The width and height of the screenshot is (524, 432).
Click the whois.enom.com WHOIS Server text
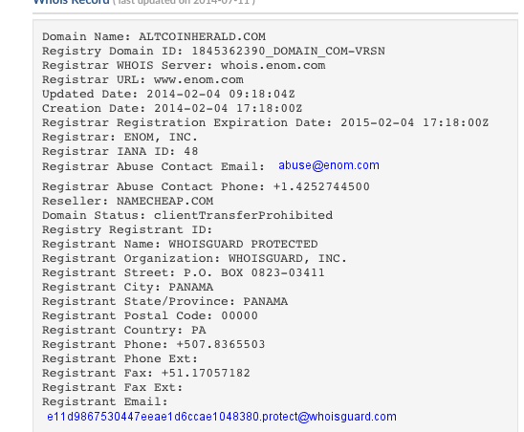(x=273, y=65)
